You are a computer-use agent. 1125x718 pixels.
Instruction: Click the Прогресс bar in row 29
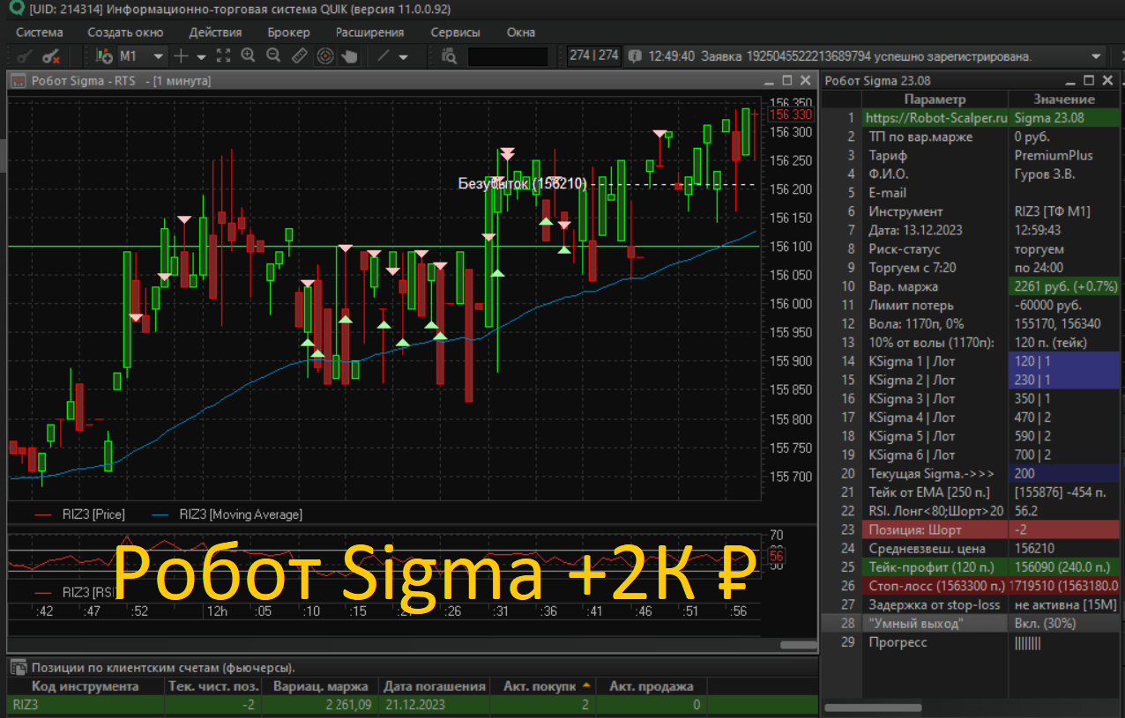(x=1028, y=642)
